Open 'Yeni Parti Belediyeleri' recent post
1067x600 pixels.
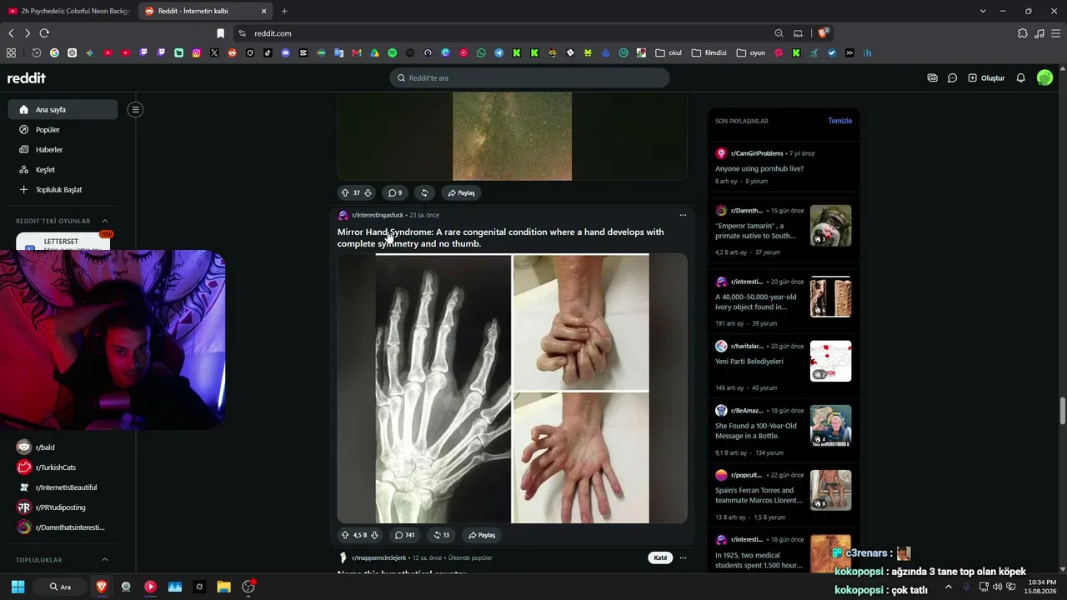point(749,362)
